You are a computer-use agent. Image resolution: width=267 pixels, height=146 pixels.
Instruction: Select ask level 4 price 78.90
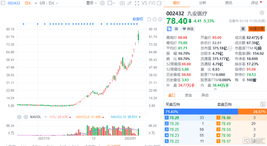[x=226, y=135]
